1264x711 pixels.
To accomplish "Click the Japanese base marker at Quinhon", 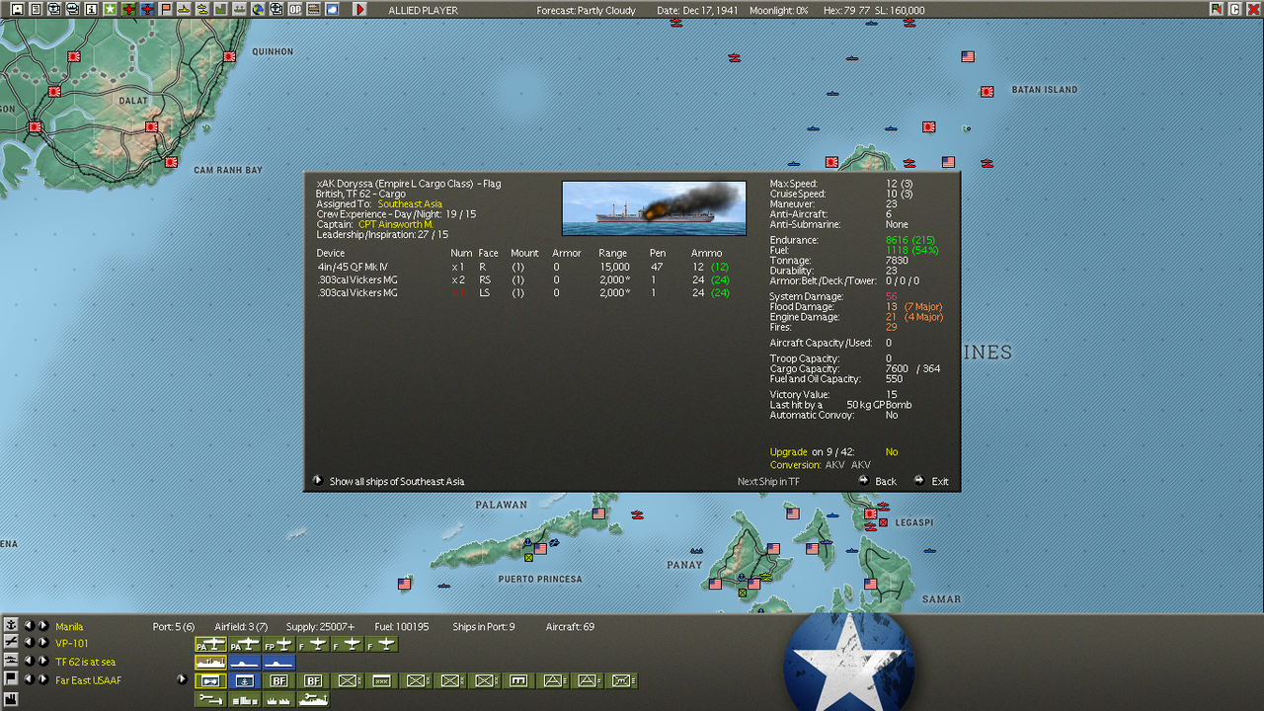I will (229, 56).
